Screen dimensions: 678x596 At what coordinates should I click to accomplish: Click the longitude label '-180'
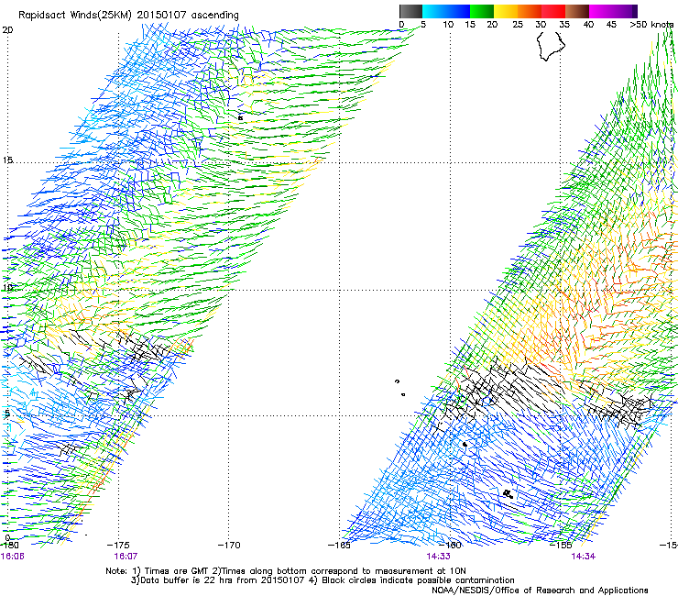click(x=8, y=546)
